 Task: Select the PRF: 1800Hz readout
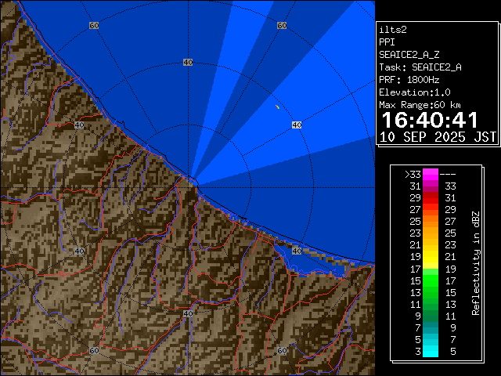click(x=409, y=80)
